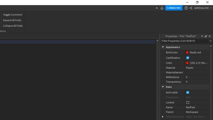Click the Properties panel scroll-up arrow
213x120 pixels.
point(211,46)
